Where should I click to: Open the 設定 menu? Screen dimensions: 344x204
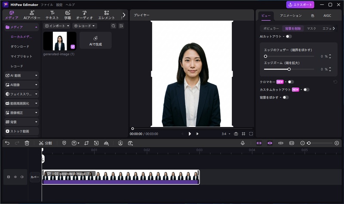59,5
